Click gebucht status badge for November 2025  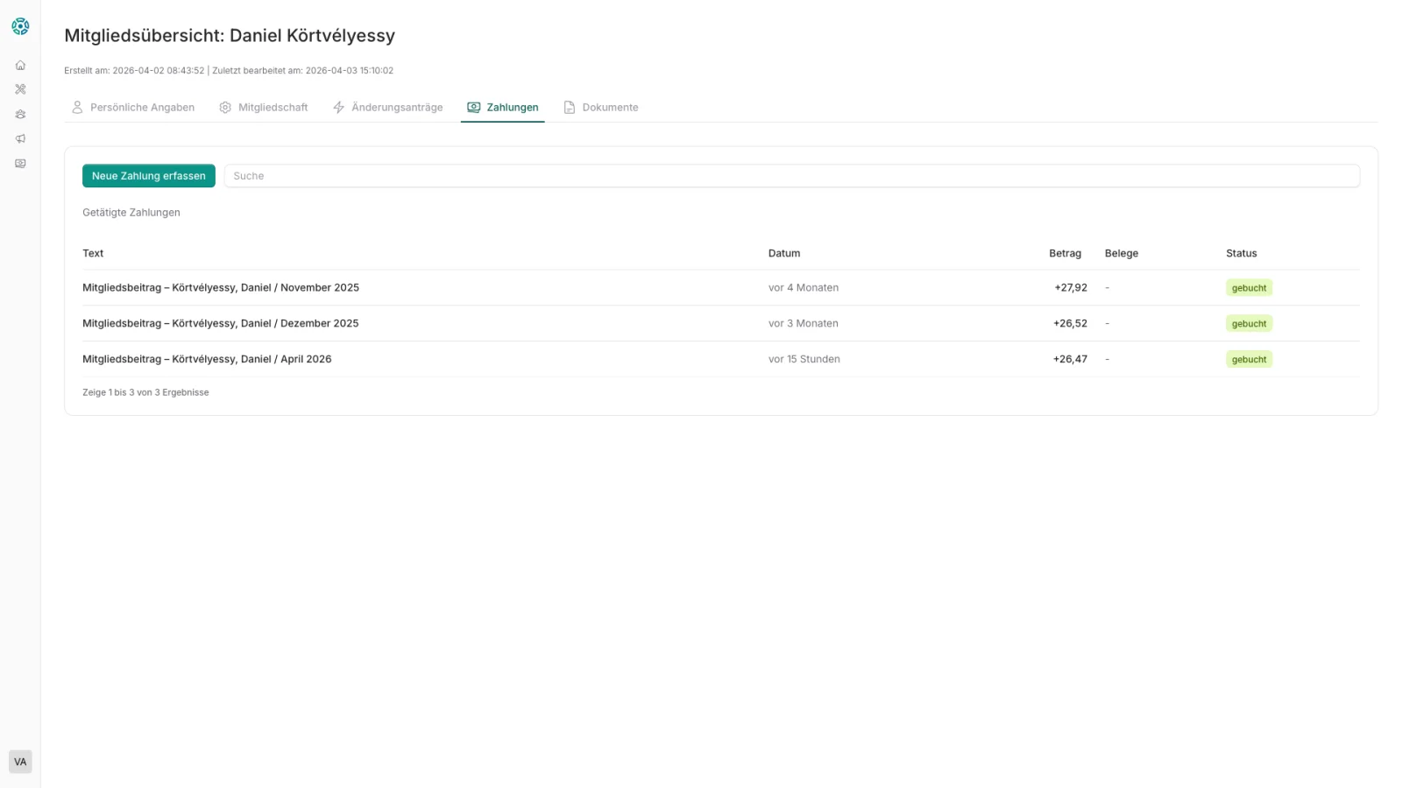click(x=1249, y=288)
